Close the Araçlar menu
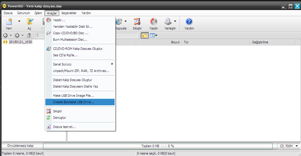Viewport: 301px width, 156px height. [52, 13]
